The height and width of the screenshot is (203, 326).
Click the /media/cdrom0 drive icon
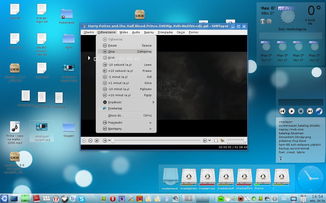coord(170,177)
